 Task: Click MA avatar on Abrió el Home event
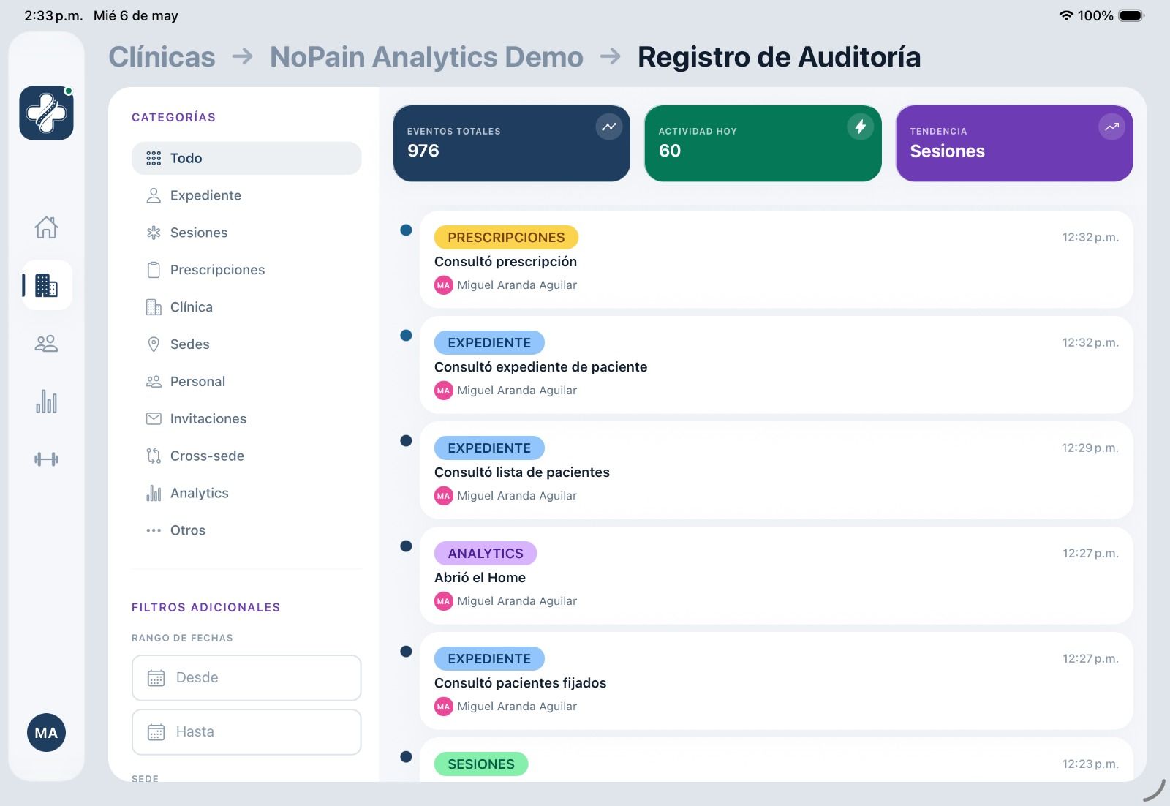pos(443,601)
